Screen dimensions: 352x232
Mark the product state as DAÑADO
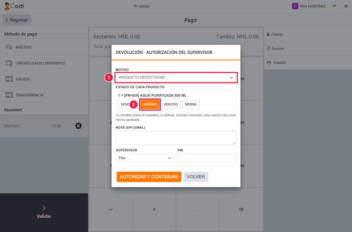pos(150,104)
